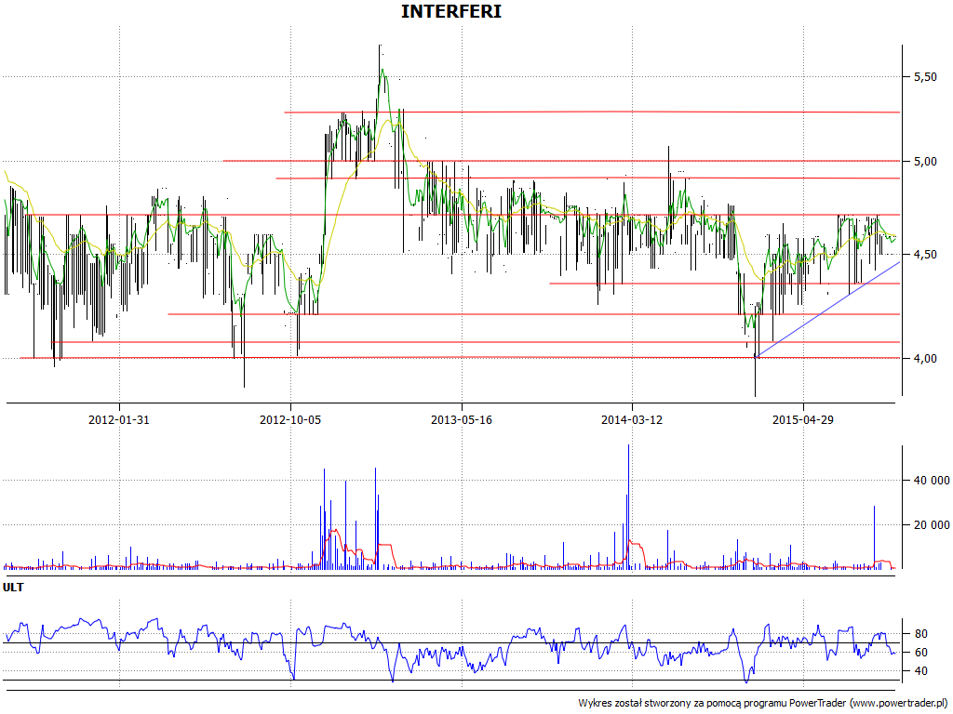Click the 4,00 price axis label

[x=925, y=359]
